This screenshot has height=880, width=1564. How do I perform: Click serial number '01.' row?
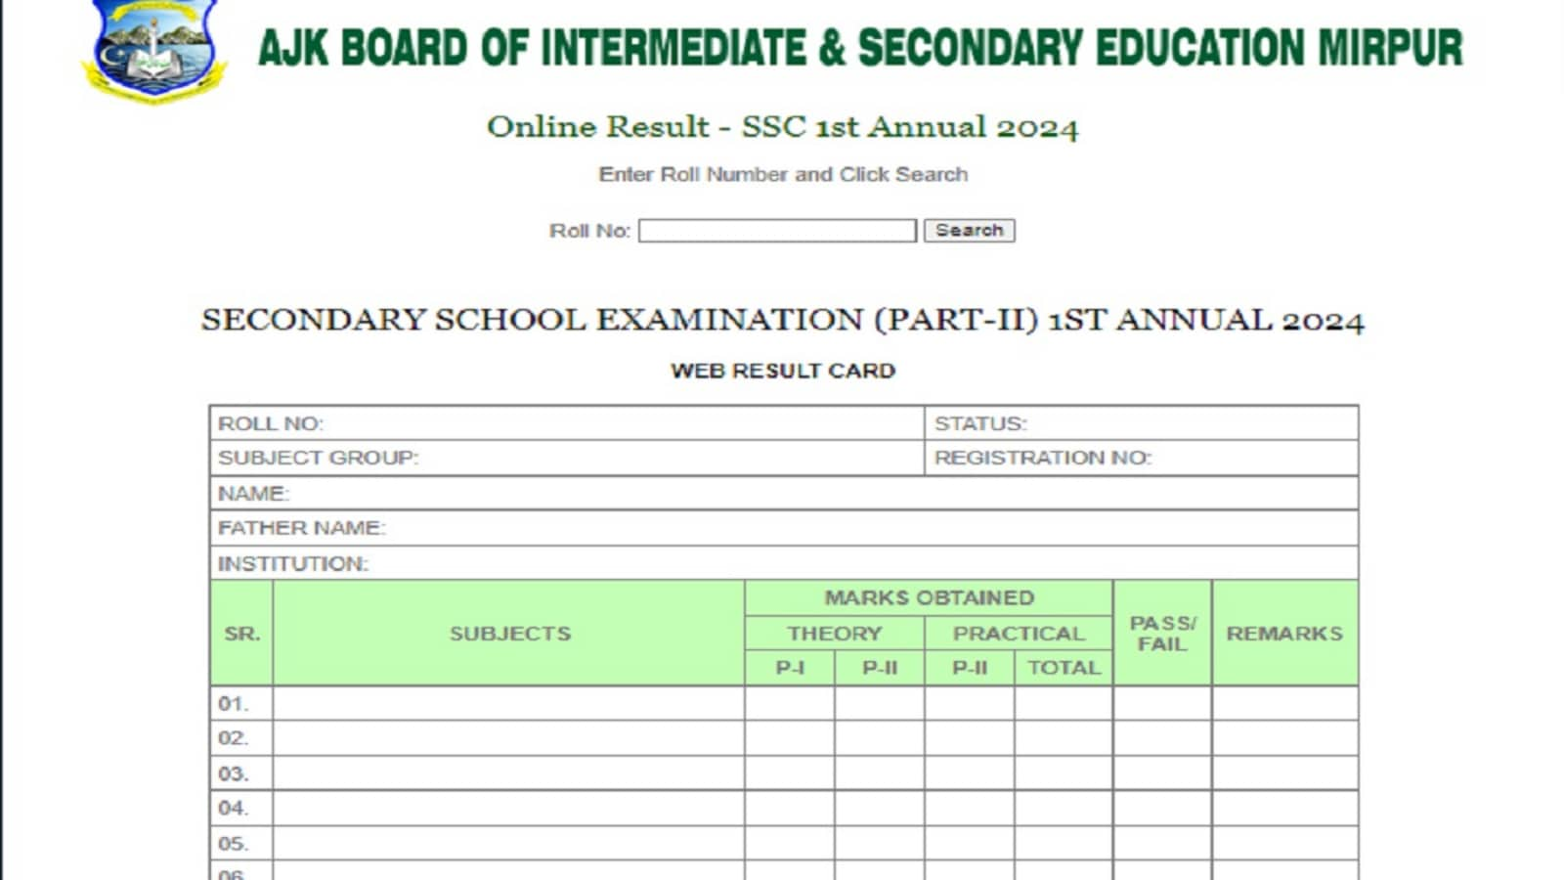coord(784,703)
